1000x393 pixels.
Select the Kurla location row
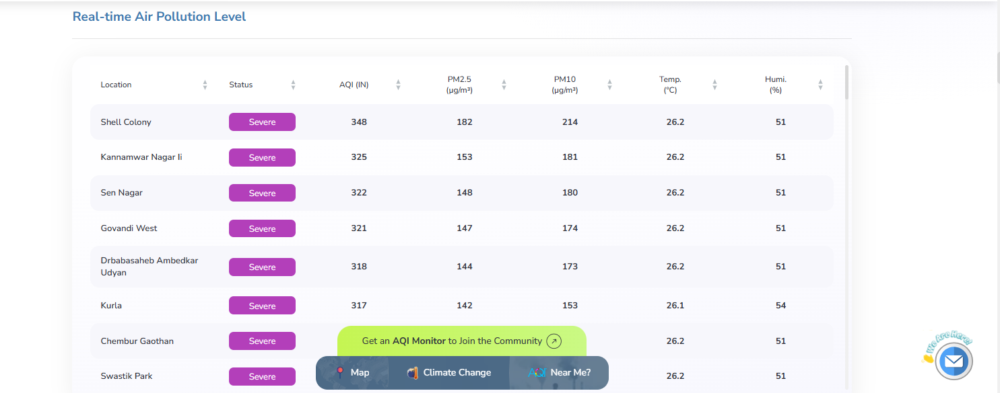pos(111,306)
